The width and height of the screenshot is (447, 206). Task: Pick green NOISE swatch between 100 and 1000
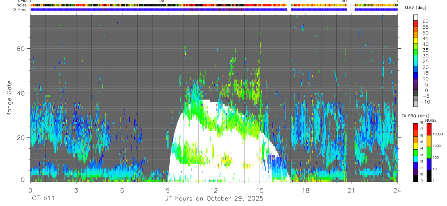point(429,153)
